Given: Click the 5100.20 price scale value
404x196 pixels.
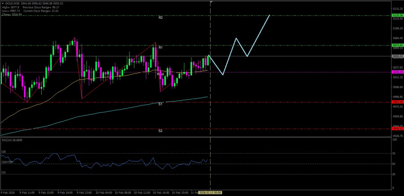Looking at the screenshot, I should click(398, 29).
